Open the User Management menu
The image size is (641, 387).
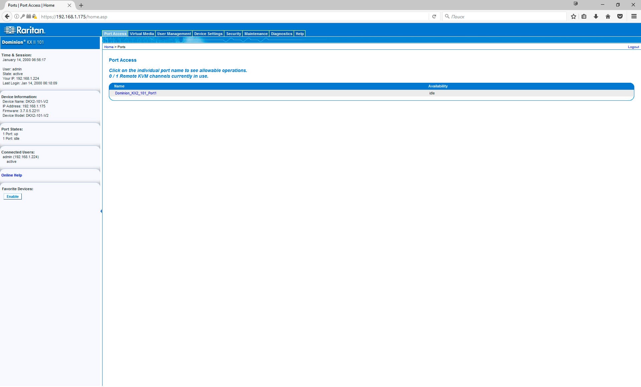pos(174,34)
